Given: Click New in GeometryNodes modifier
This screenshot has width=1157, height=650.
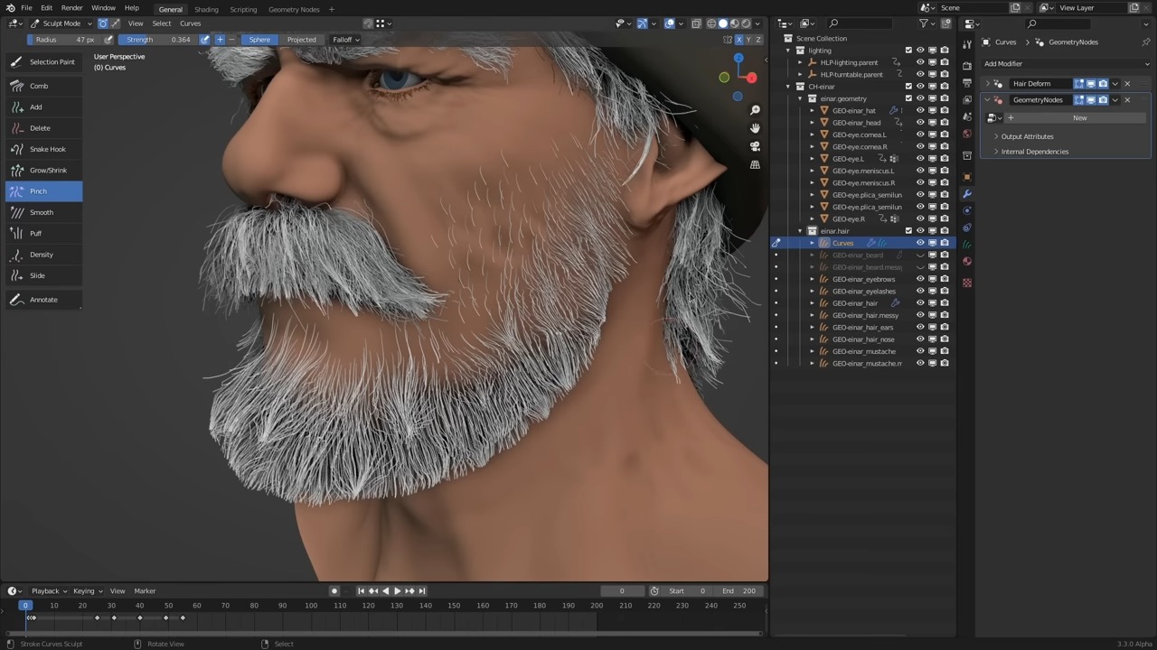Looking at the screenshot, I should (1079, 118).
